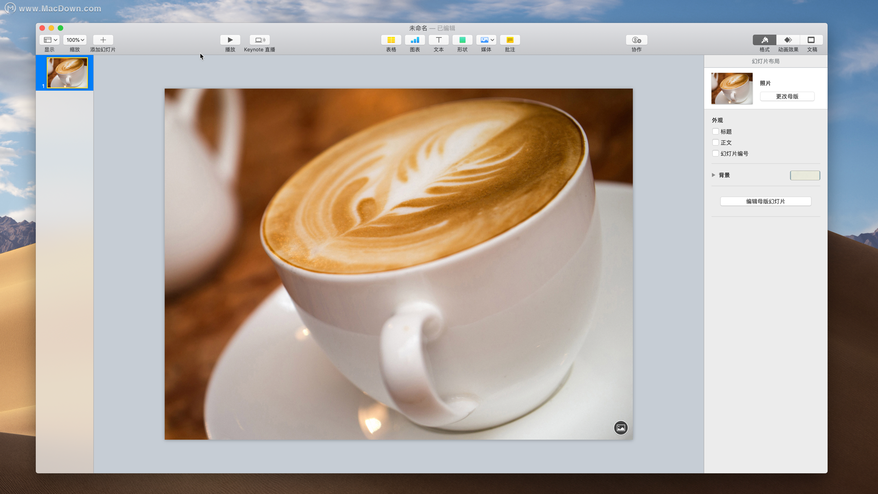Click the master slide preview thumbnail
The image size is (878, 494).
tap(732, 88)
